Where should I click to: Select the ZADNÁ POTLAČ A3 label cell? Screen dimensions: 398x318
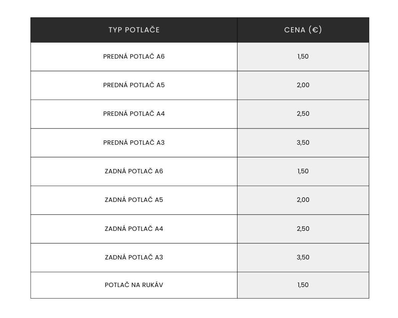pyautogui.click(x=134, y=257)
